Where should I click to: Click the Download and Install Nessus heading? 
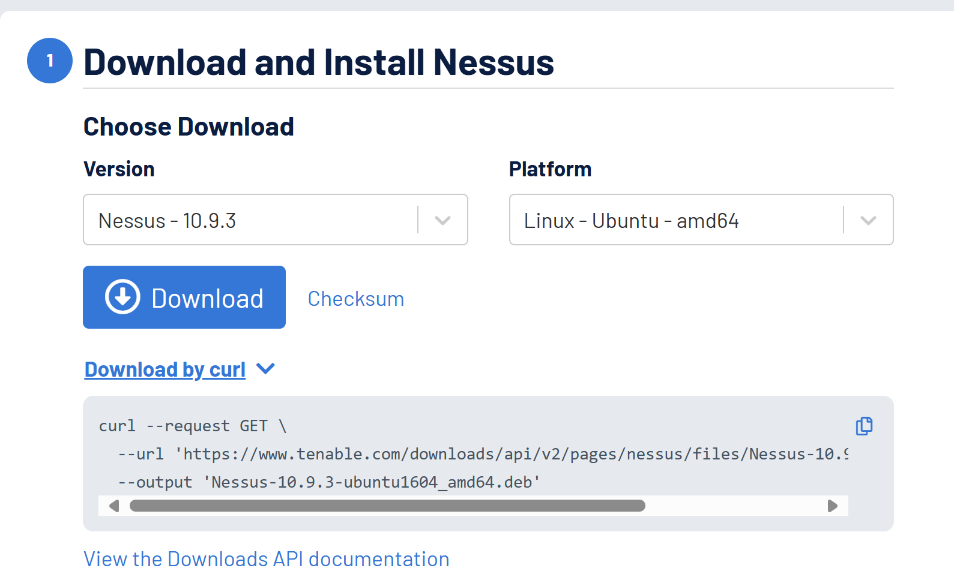coord(319,62)
